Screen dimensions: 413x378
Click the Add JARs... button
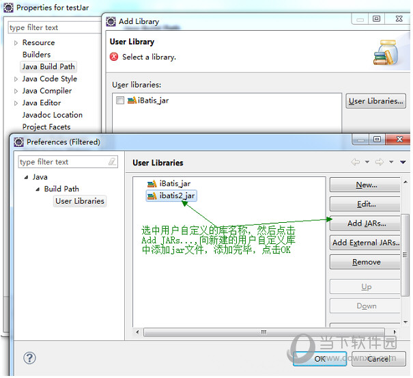click(x=366, y=223)
